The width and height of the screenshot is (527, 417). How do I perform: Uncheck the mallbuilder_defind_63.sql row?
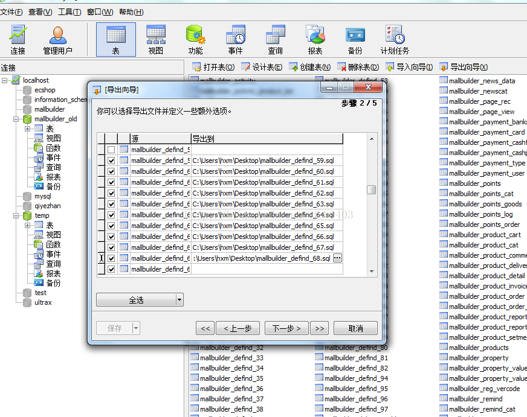[111, 204]
